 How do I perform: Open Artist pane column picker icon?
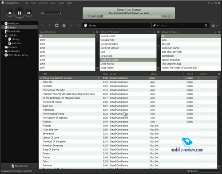coord(158,32)
